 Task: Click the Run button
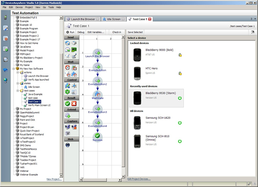(70, 32)
